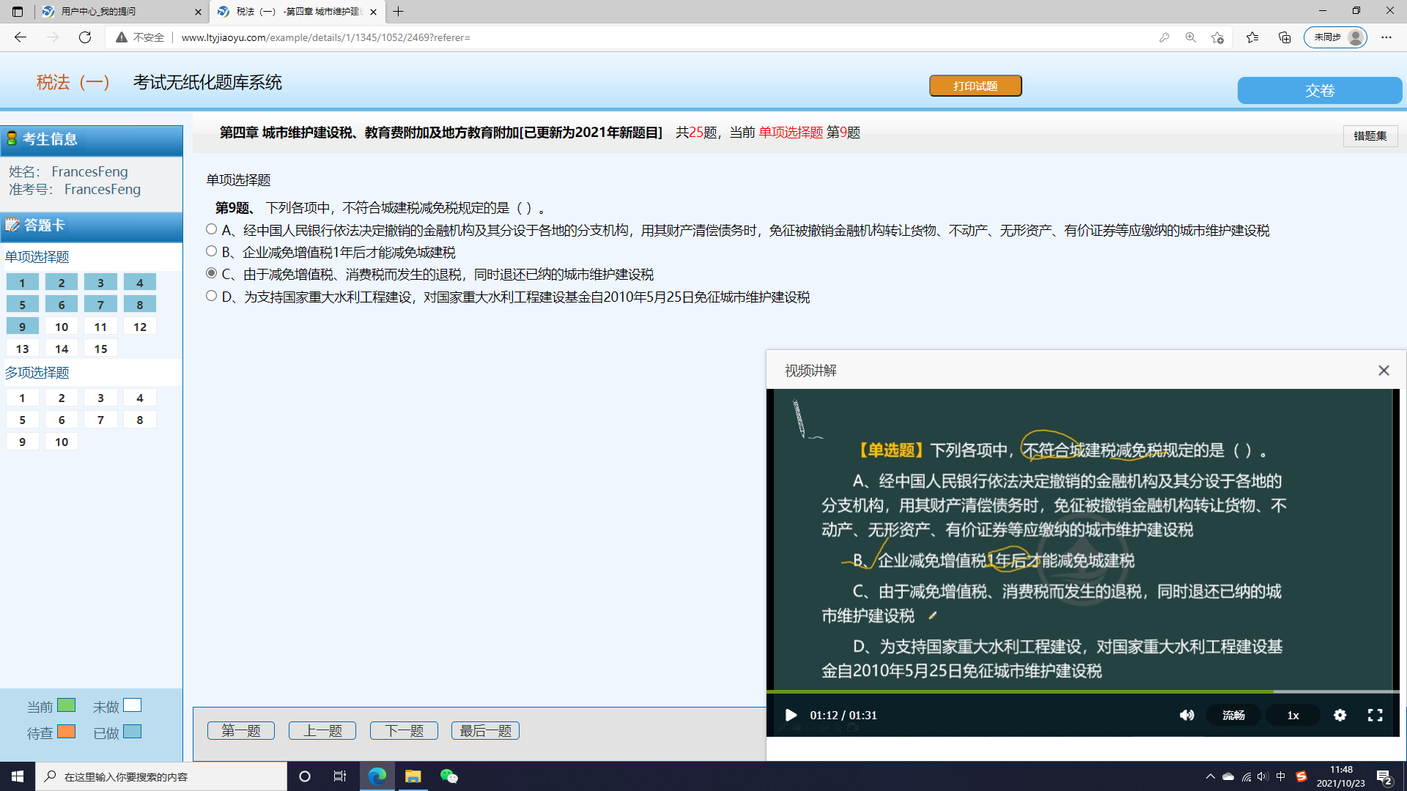Open browser collections icon
Image resolution: width=1407 pixels, height=791 pixels.
coord(1285,37)
